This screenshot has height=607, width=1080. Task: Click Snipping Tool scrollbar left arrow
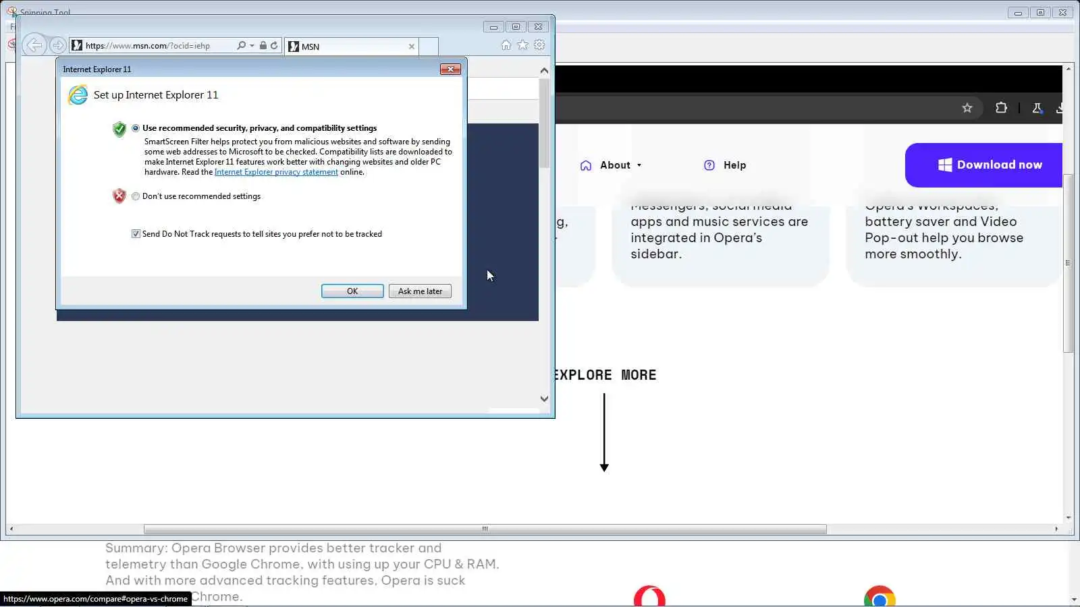(x=11, y=529)
